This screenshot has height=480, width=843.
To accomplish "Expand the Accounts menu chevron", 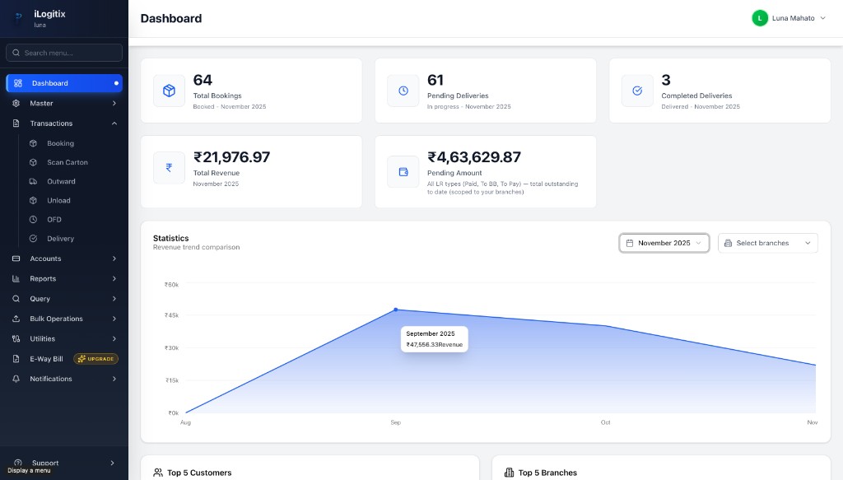I will coord(114,259).
